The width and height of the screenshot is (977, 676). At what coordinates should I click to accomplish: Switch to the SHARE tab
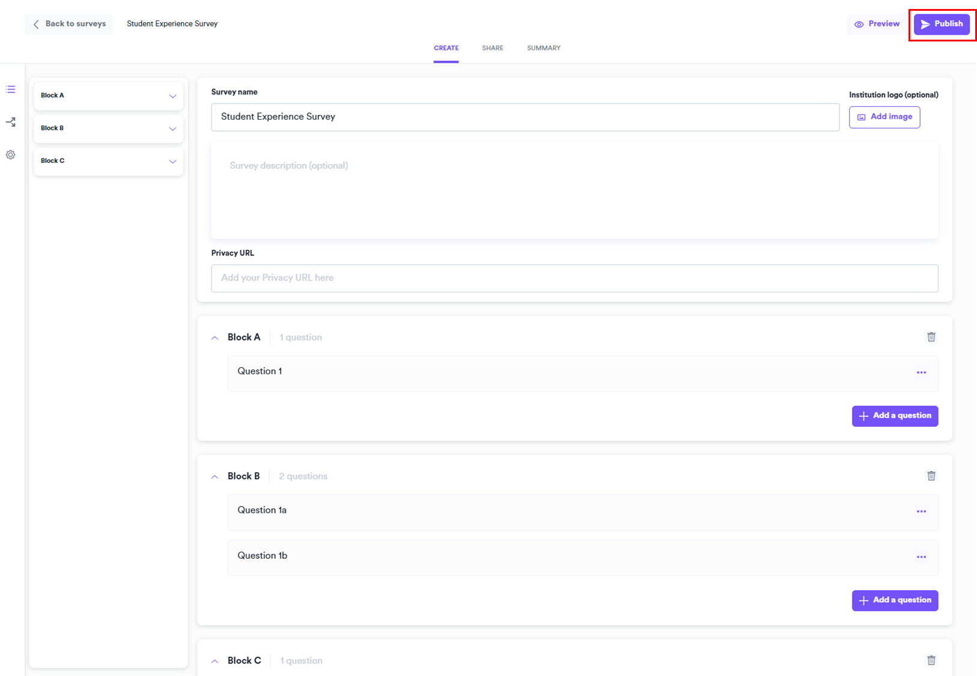(492, 48)
